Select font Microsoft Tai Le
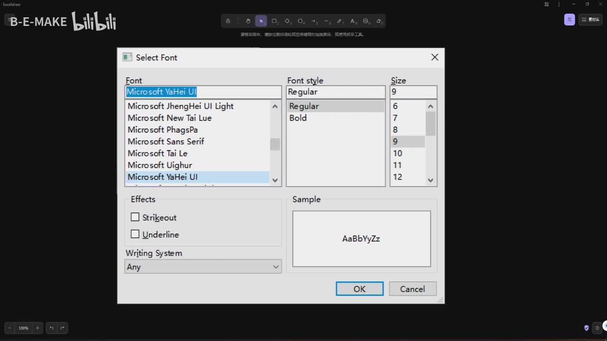607x341 pixels. [198, 153]
